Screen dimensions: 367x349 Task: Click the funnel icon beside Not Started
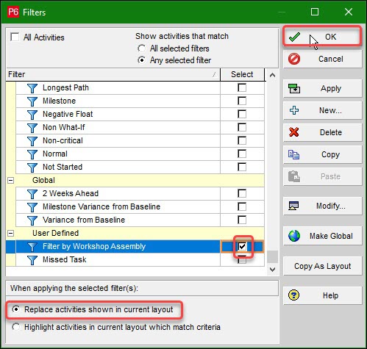pyautogui.click(x=32, y=168)
